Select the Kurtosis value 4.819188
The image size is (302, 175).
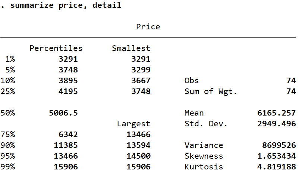(277, 167)
